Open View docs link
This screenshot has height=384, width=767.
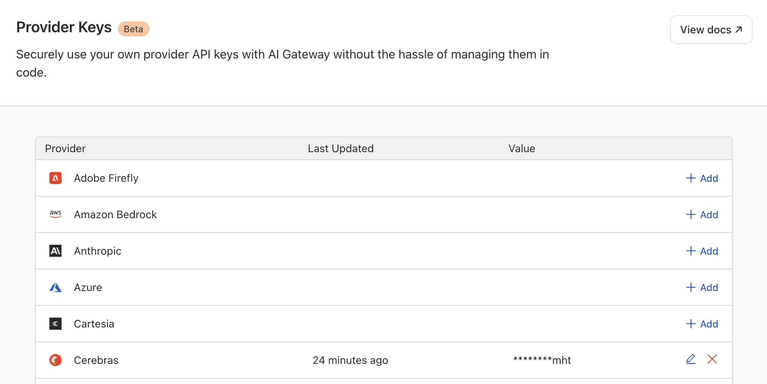point(711,30)
